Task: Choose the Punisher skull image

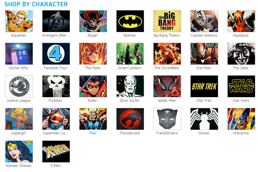Action: (x=56, y=86)
